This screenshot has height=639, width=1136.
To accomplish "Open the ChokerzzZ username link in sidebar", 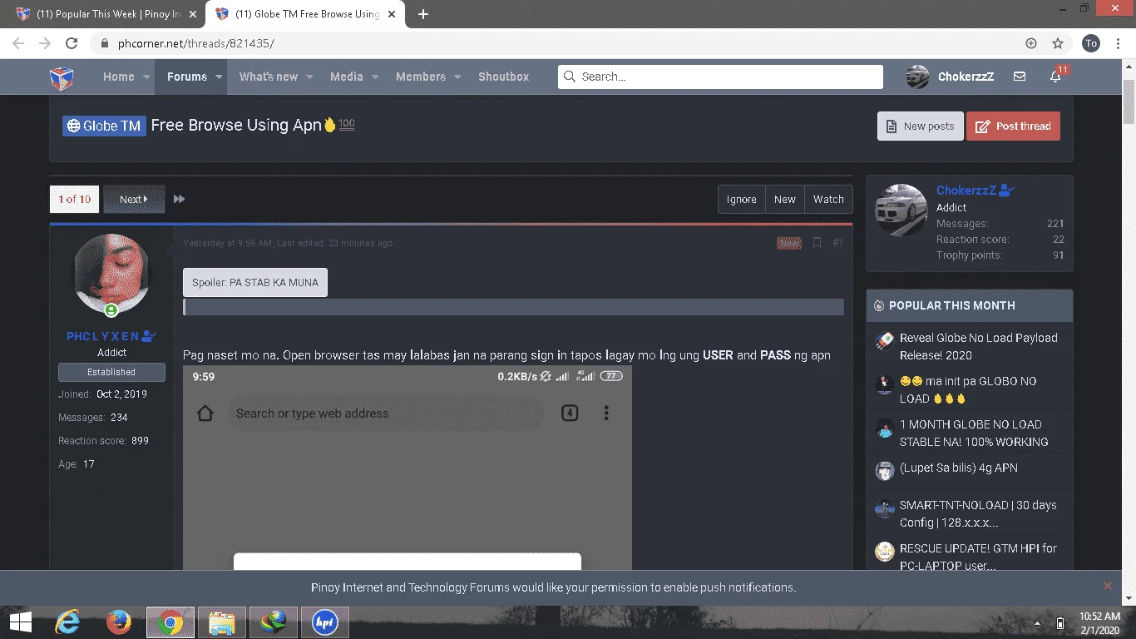I will [x=966, y=191].
